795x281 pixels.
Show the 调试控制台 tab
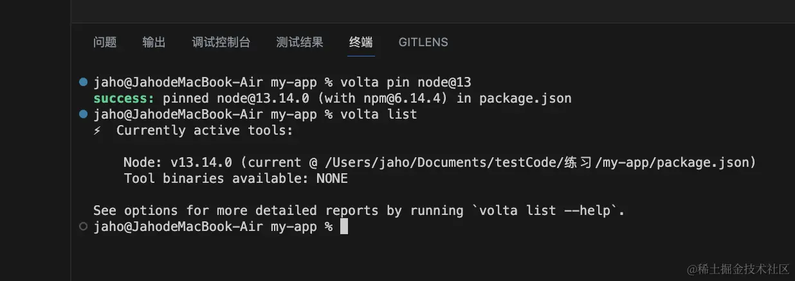[221, 42]
